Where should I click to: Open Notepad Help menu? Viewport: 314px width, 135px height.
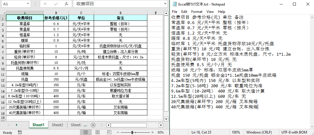[221, 12]
